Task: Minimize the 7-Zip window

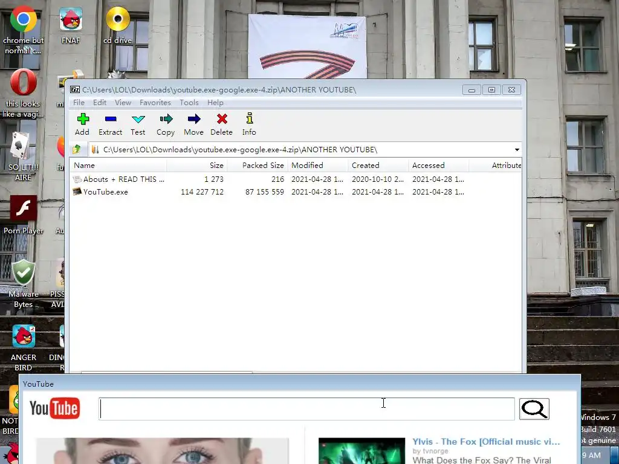Action: (472, 90)
